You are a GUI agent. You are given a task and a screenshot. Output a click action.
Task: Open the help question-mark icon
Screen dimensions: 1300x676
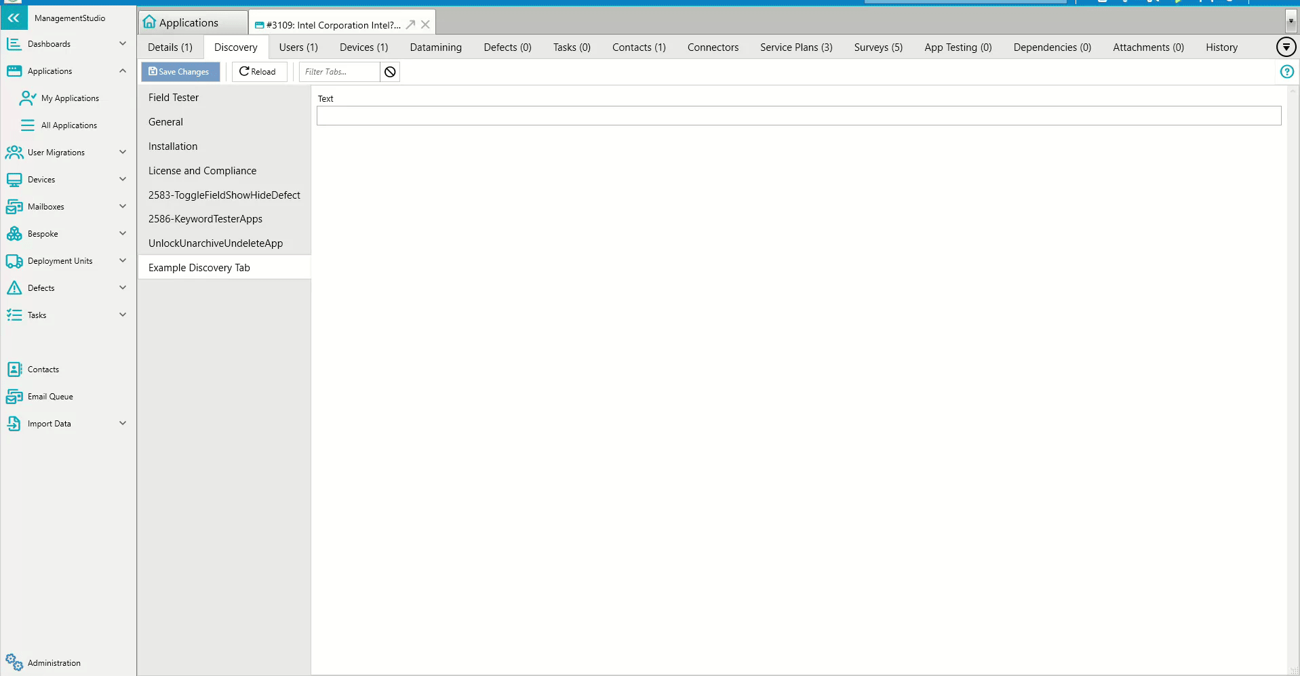[1286, 72]
